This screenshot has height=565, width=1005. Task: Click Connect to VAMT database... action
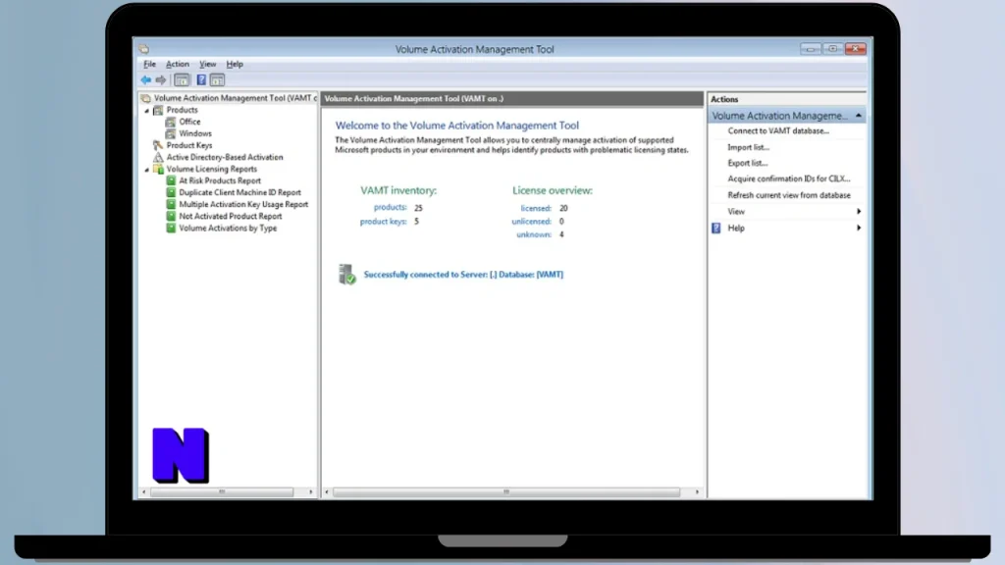click(778, 130)
